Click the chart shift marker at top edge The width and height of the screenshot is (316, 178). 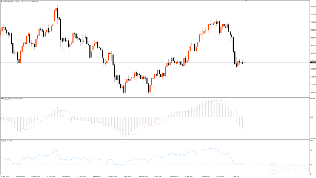tap(246, 1)
